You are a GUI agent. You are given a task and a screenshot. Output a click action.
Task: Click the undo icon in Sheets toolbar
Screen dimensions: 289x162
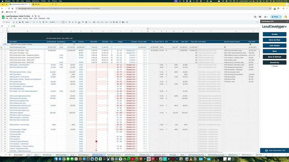click(14, 22)
